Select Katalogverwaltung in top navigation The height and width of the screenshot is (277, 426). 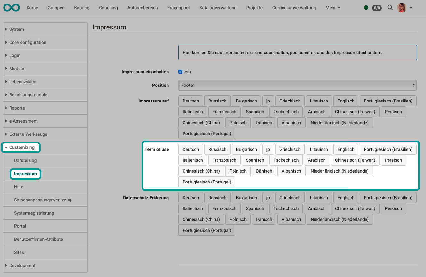218,7
